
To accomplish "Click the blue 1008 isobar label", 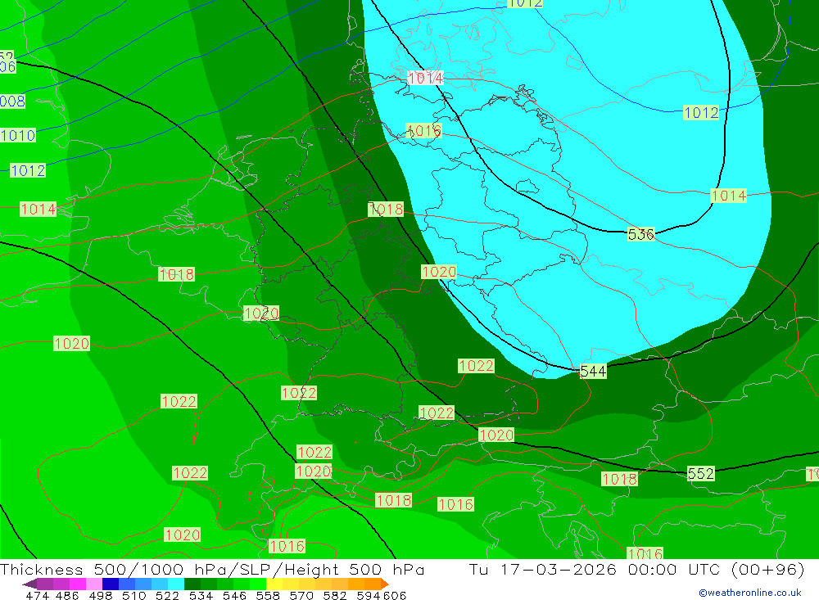I will point(11,102).
